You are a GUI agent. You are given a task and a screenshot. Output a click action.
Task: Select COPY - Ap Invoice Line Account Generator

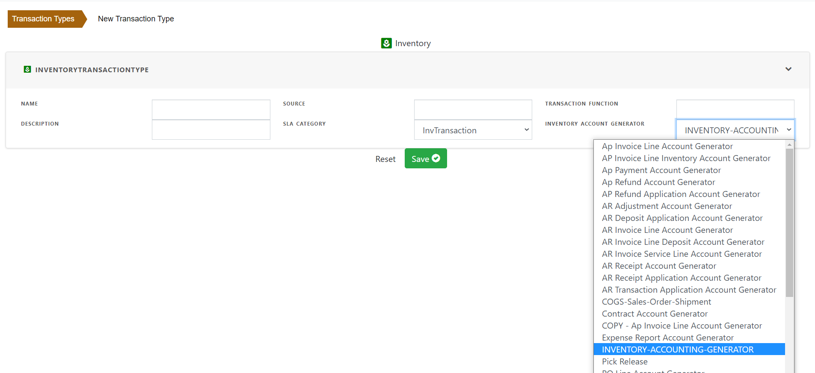(689, 326)
